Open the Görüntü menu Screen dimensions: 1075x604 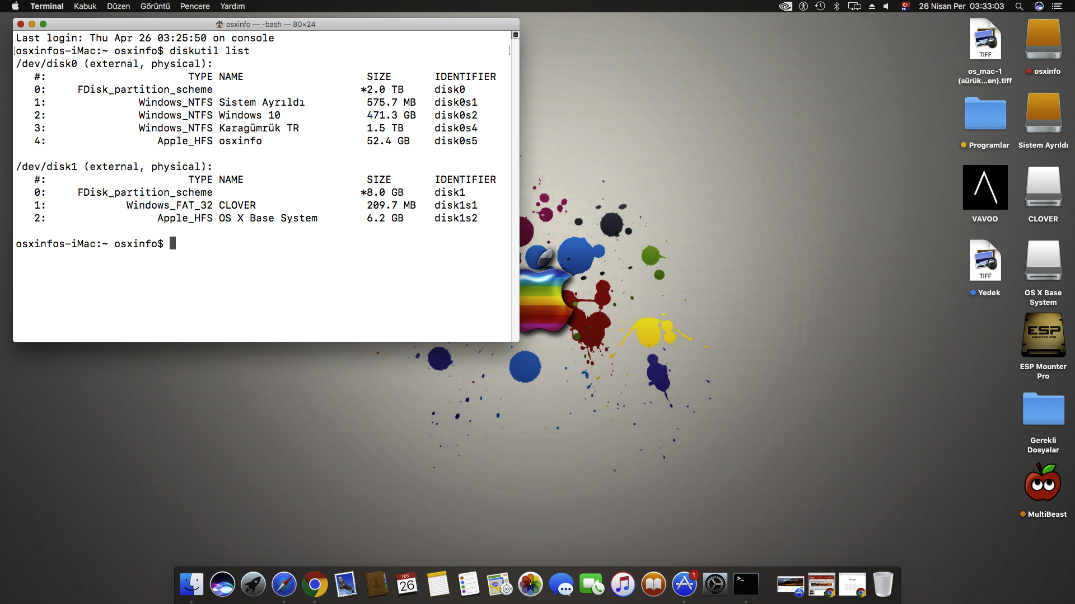(155, 6)
